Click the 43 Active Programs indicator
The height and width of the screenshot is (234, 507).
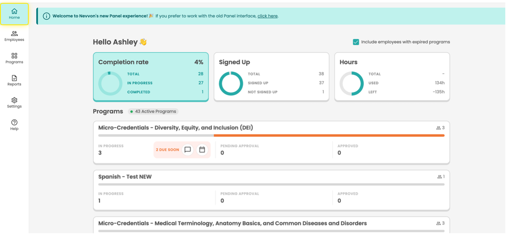[153, 111]
